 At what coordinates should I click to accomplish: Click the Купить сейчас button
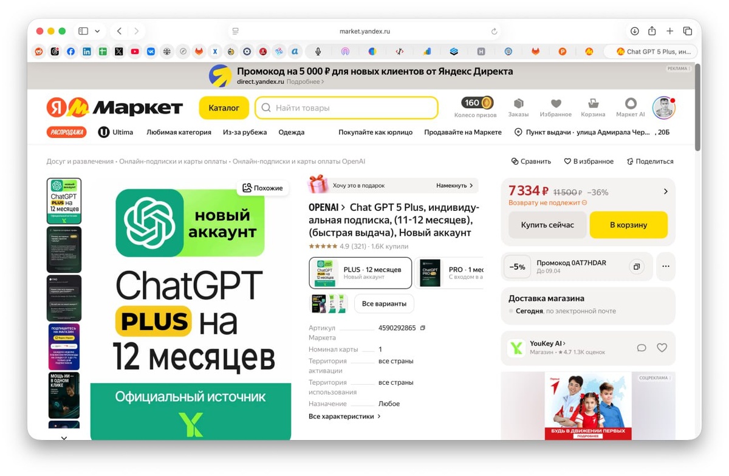click(547, 225)
